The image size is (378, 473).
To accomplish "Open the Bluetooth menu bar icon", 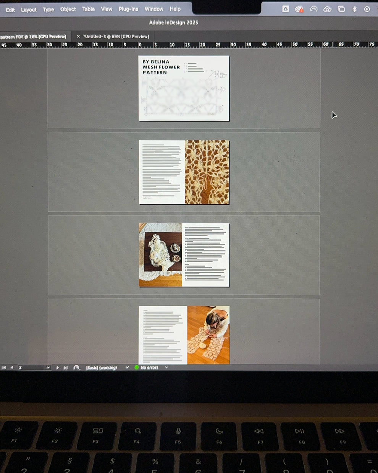I will click(354, 9).
